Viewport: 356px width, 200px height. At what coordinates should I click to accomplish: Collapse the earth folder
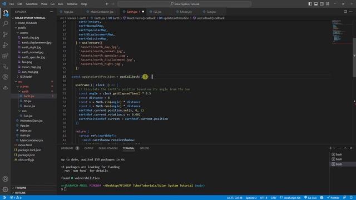25,91
